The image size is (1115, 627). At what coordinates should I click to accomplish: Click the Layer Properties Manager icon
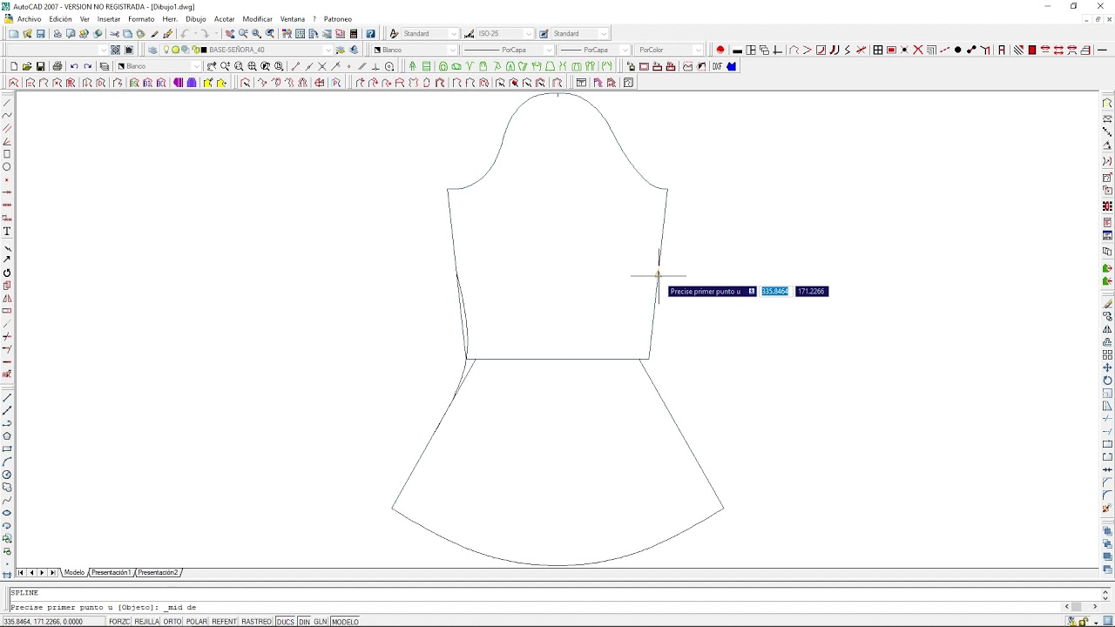152,50
